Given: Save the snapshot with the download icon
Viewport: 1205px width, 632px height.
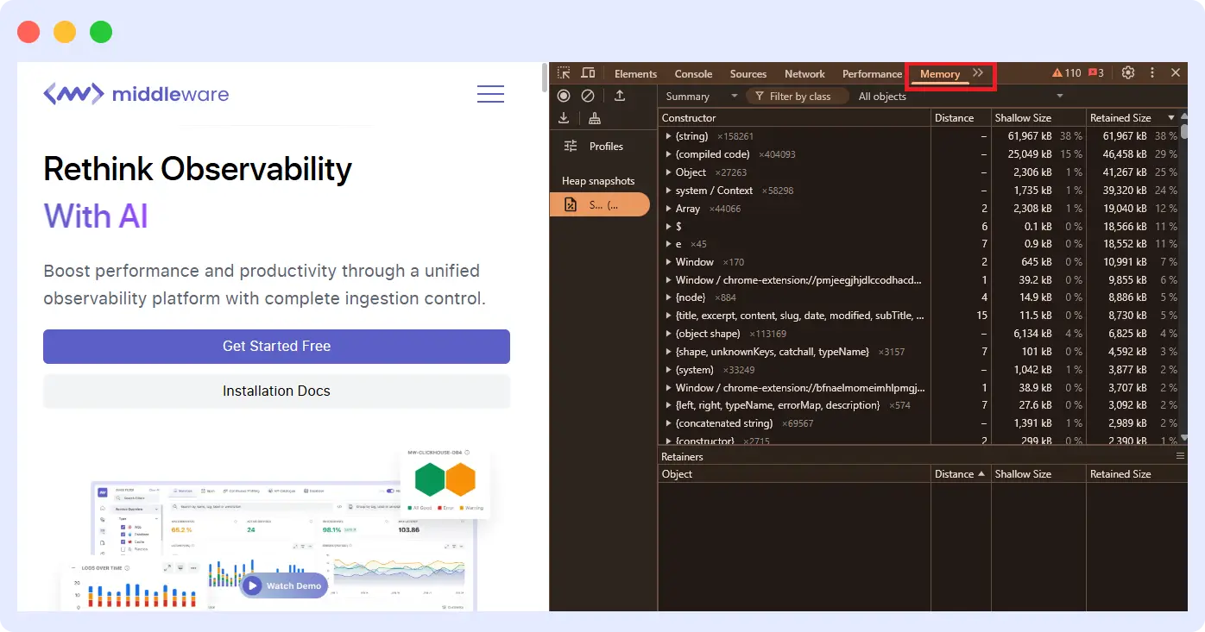Looking at the screenshot, I should click(x=564, y=118).
